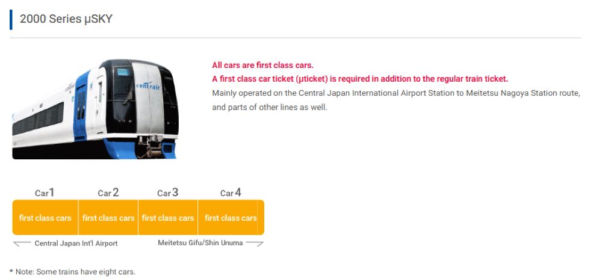The width and height of the screenshot is (602, 279).
Task: Click the right arrow toward Meitetsu Gifu/Shin Unuma
Action: click(x=255, y=244)
